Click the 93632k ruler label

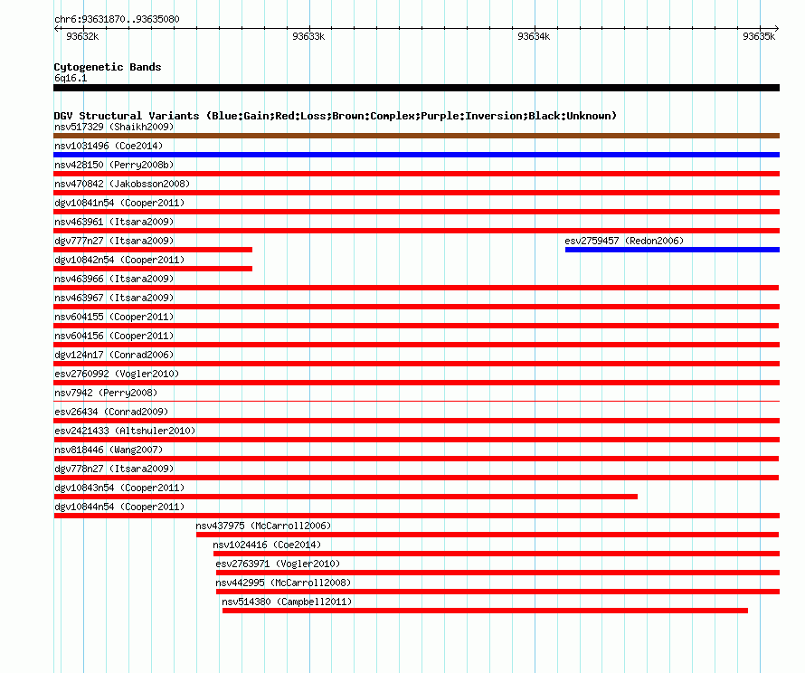pos(82,36)
